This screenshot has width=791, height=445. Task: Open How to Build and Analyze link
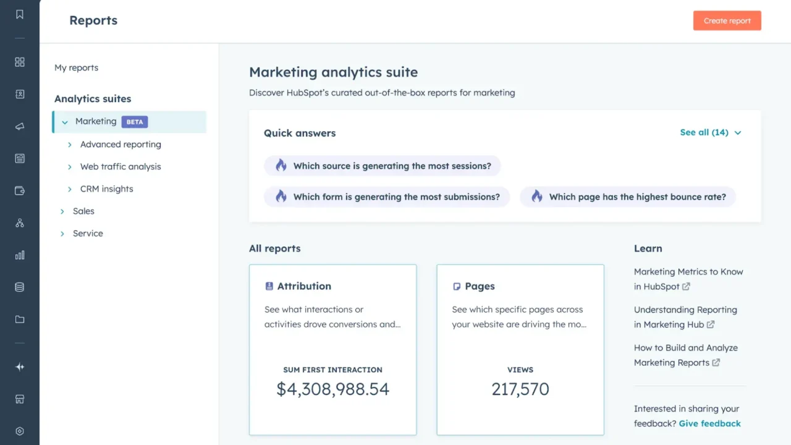point(686,355)
